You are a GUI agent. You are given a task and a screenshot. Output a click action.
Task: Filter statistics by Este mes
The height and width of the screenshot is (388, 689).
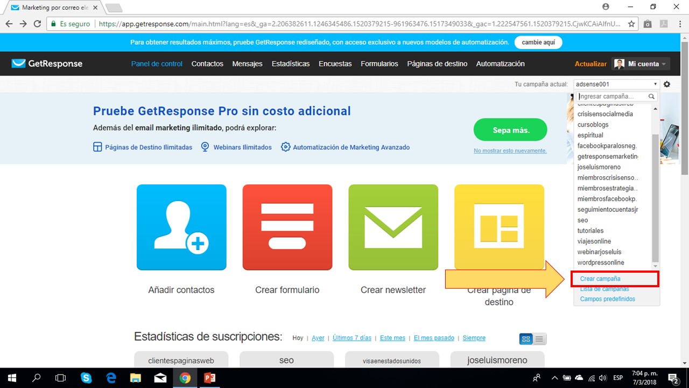point(392,338)
